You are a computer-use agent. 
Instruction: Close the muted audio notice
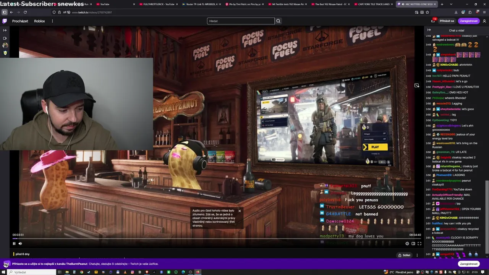click(240, 211)
